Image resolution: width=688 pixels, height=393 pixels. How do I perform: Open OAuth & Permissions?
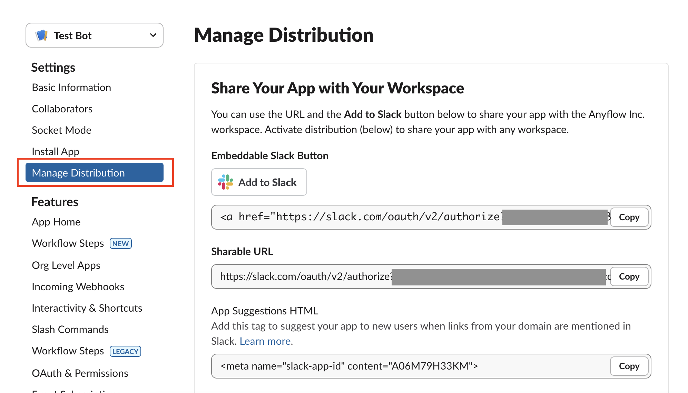(x=80, y=373)
